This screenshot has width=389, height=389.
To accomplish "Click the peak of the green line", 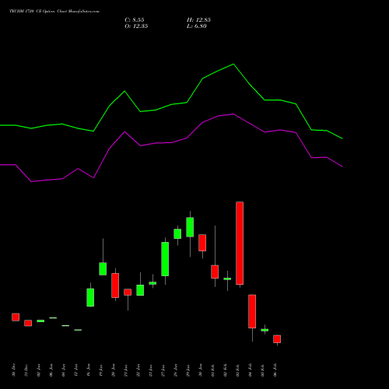I will 233,64.
